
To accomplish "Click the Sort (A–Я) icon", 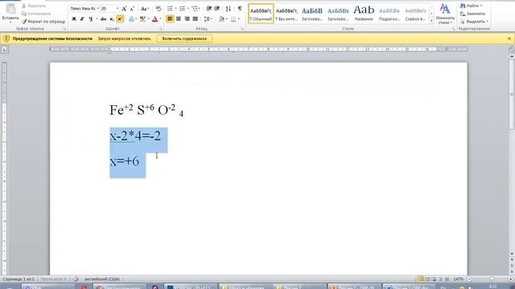I will tap(229, 9).
